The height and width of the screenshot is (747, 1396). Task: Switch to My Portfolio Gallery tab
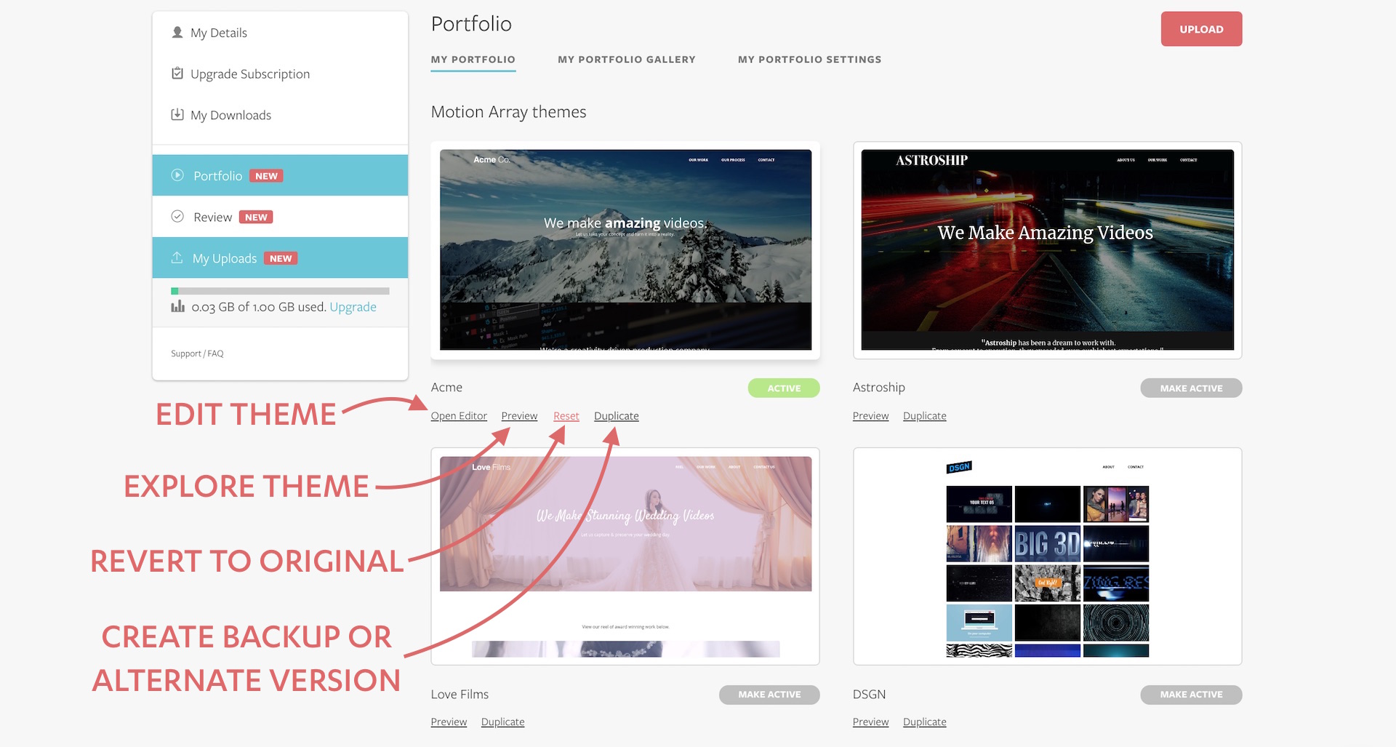(x=626, y=60)
